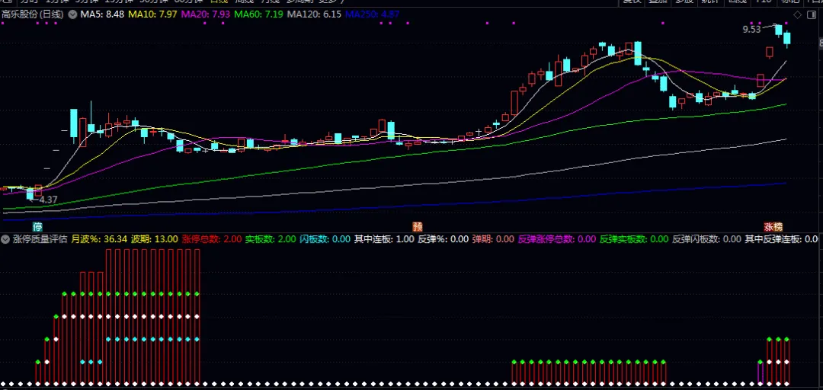The image size is (823, 390).
Task: Select the MA120: 6.15 label
Action: [x=315, y=14]
